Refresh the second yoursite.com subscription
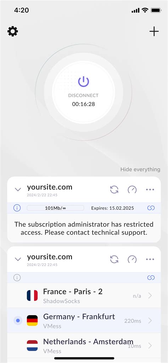 [x=114, y=259]
